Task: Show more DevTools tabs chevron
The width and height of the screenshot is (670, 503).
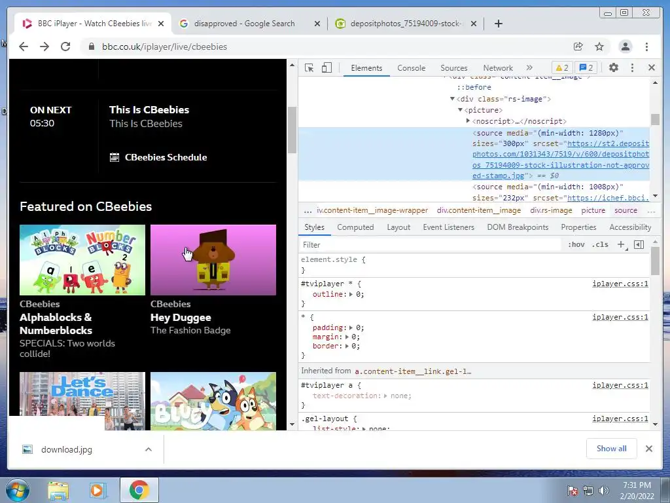Action: tap(529, 67)
